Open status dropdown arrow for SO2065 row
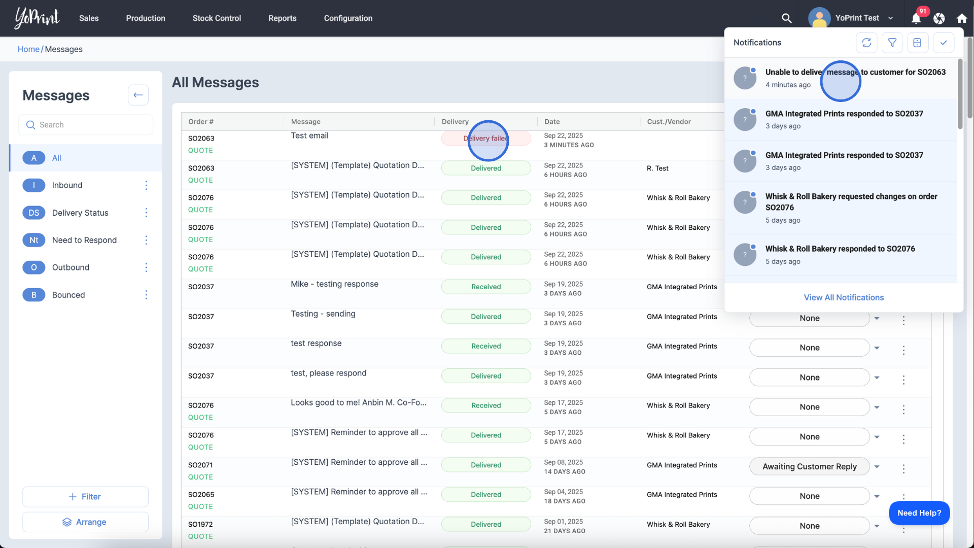The height and width of the screenshot is (548, 974). [x=877, y=496]
